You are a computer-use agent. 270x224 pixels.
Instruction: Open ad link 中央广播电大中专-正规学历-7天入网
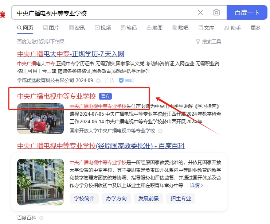pos(71,54)
